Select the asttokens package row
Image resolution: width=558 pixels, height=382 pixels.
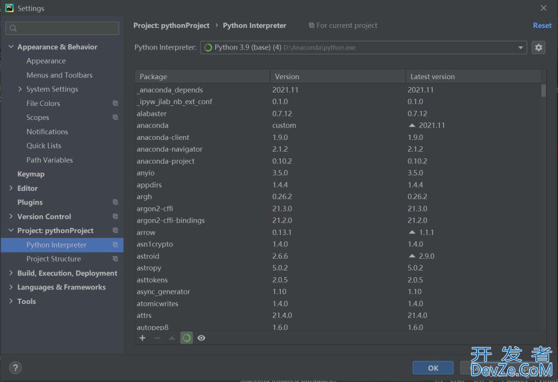click(338, 280)
